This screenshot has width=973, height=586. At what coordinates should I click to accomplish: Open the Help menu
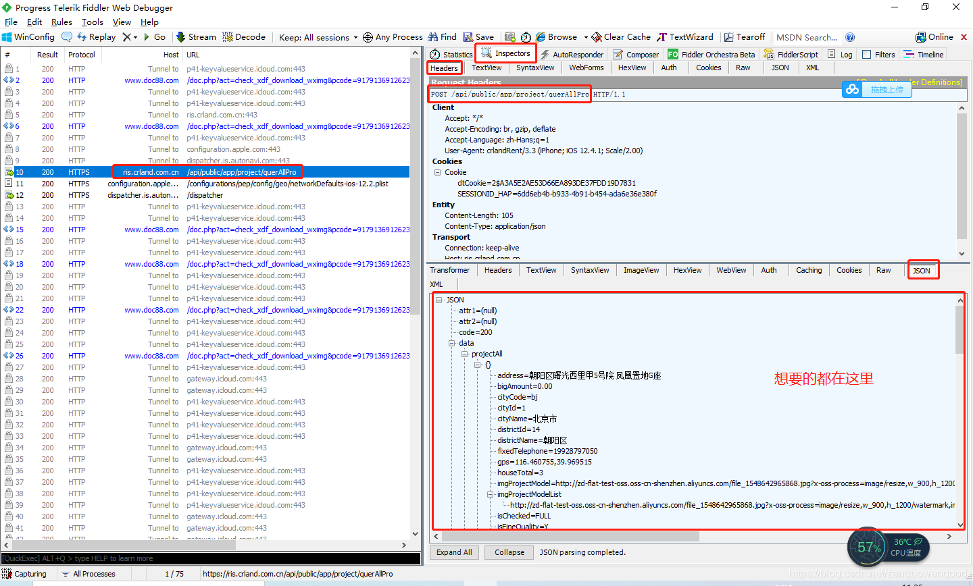[149, 22]
